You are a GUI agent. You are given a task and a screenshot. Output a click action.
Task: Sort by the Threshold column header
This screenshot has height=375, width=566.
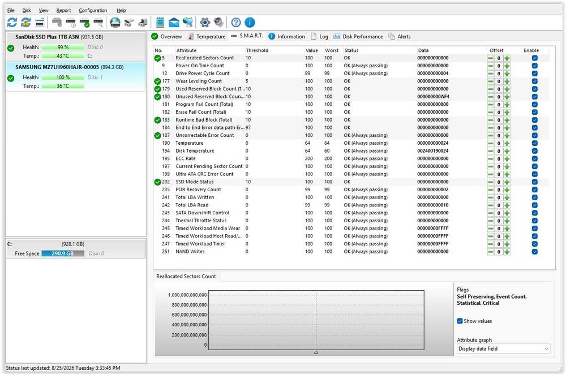(x=257, y=50)
